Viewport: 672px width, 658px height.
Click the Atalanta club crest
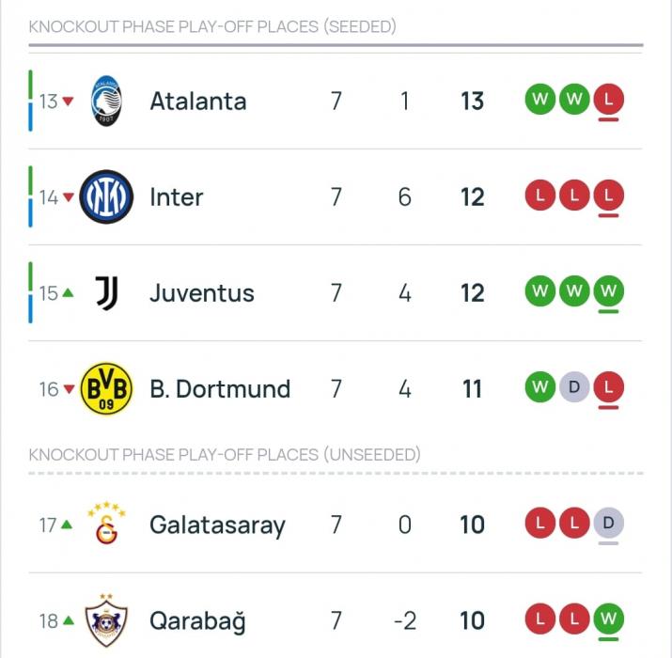(x=106, y=102)
